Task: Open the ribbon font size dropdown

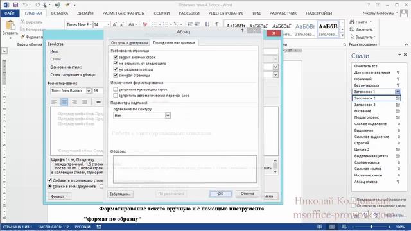Action: [109, 24]
